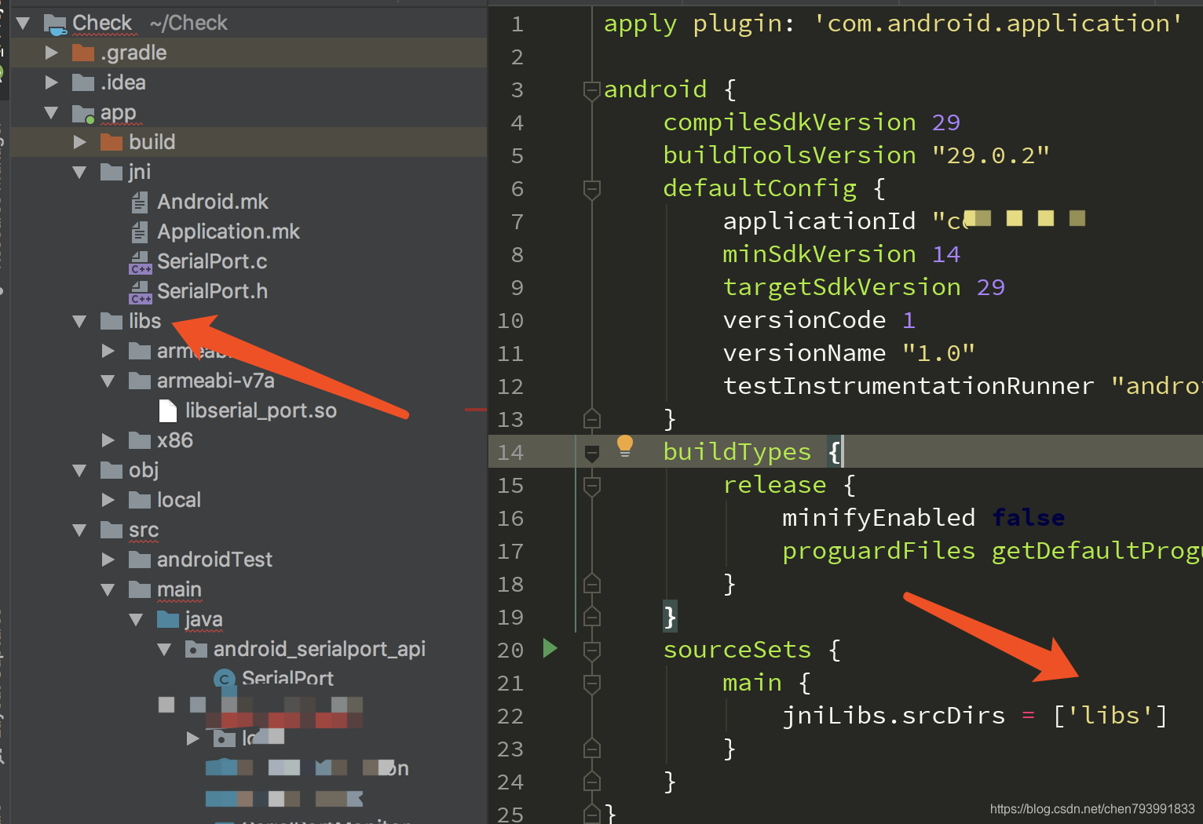Click the libserial_port.so file icon
This screenshot has width=1203, height=824.
click(168, 410)
